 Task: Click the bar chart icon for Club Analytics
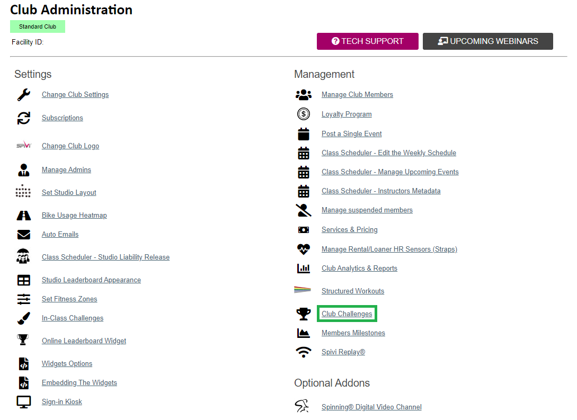[304, 268]
